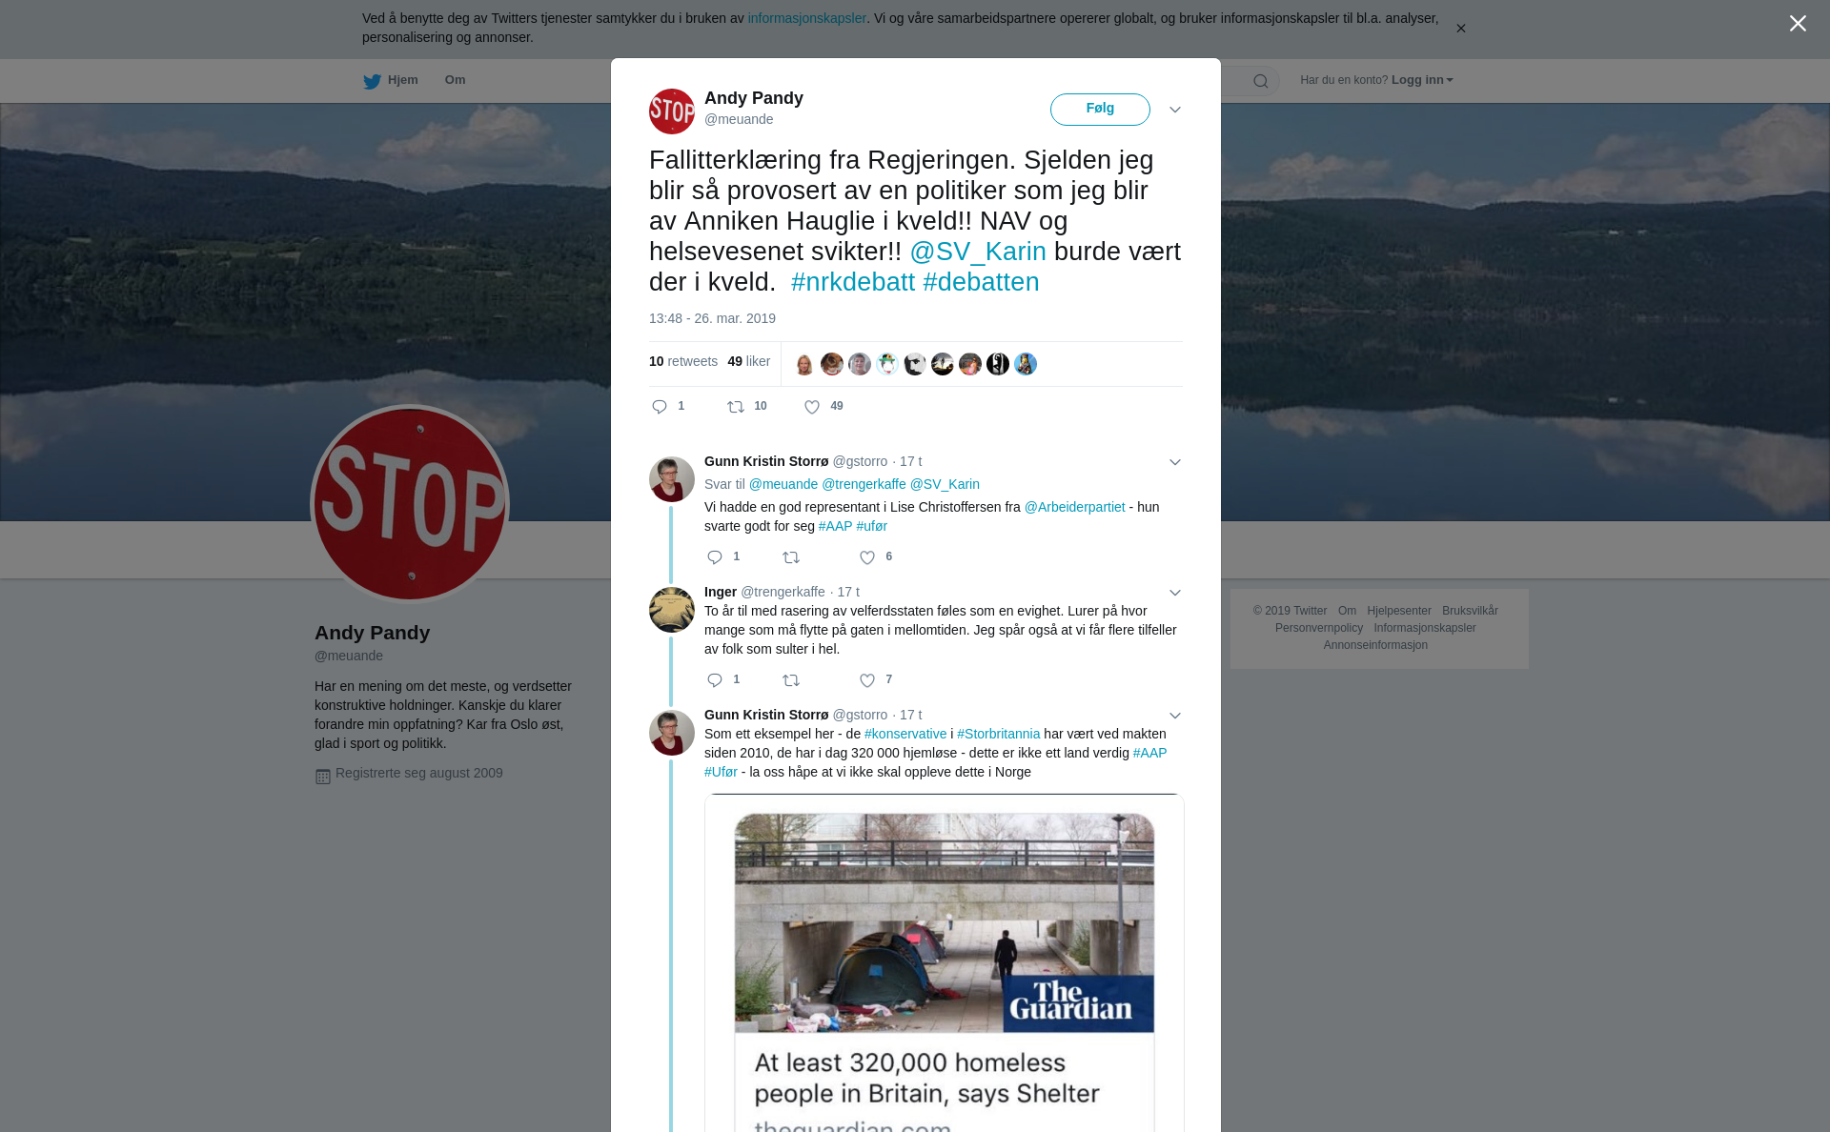
Task: Reply to Gunn Kristin Storrø's first comment
Action: click(x=715, y=557)
